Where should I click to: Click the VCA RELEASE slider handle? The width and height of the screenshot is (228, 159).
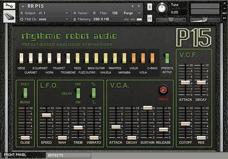pyautogui.click(x=163, y=130)
